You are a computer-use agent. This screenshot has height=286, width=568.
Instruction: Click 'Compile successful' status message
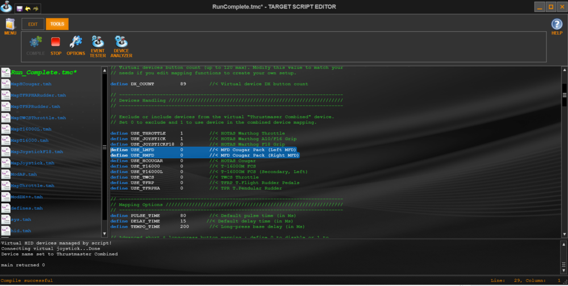(27, 280)
